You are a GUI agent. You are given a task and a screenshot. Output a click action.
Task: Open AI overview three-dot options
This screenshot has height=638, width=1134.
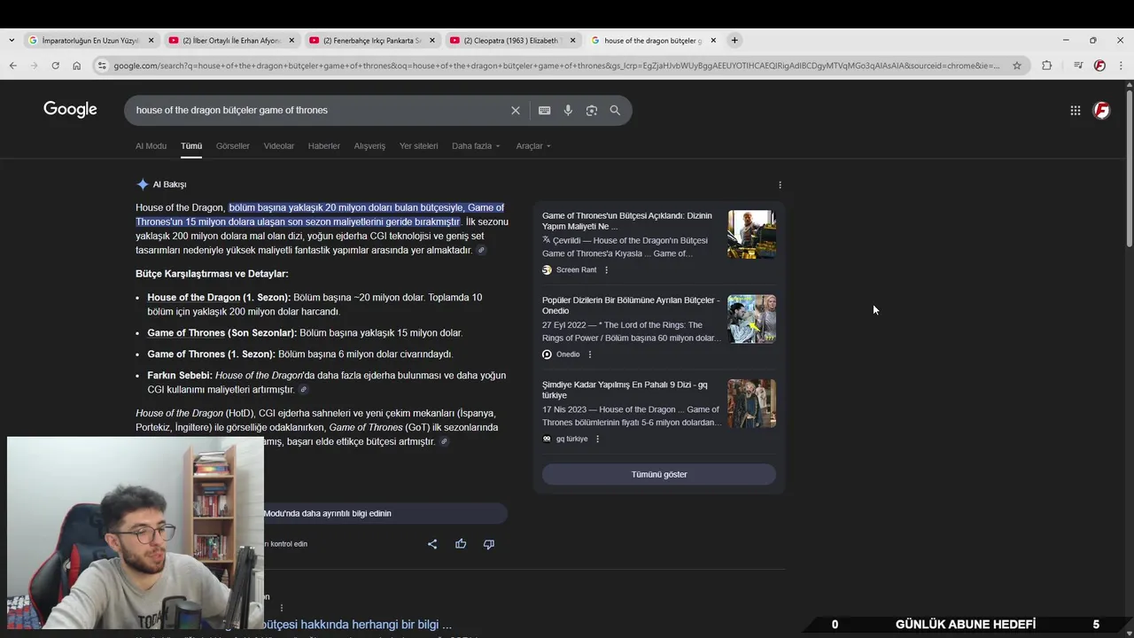coord(780,185)
